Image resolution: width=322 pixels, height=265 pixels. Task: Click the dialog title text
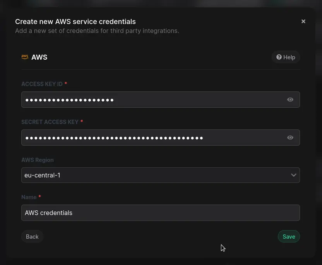tap(75, 22)
